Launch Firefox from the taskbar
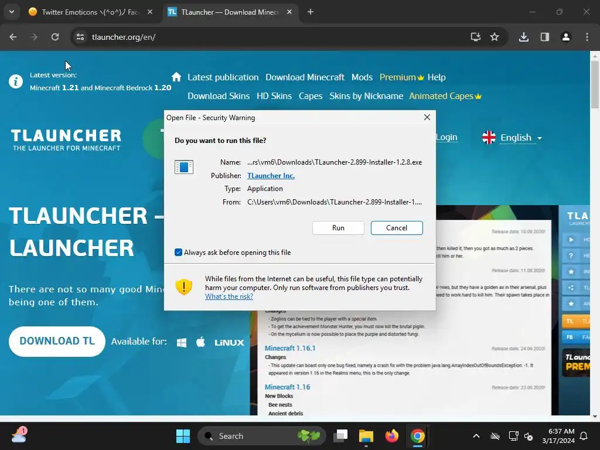This screenshot has width=600, height=450. tap(391, 436)
